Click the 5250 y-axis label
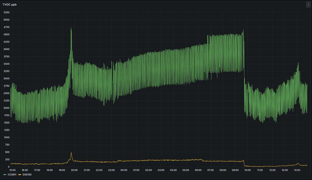 tap(7, 12)
